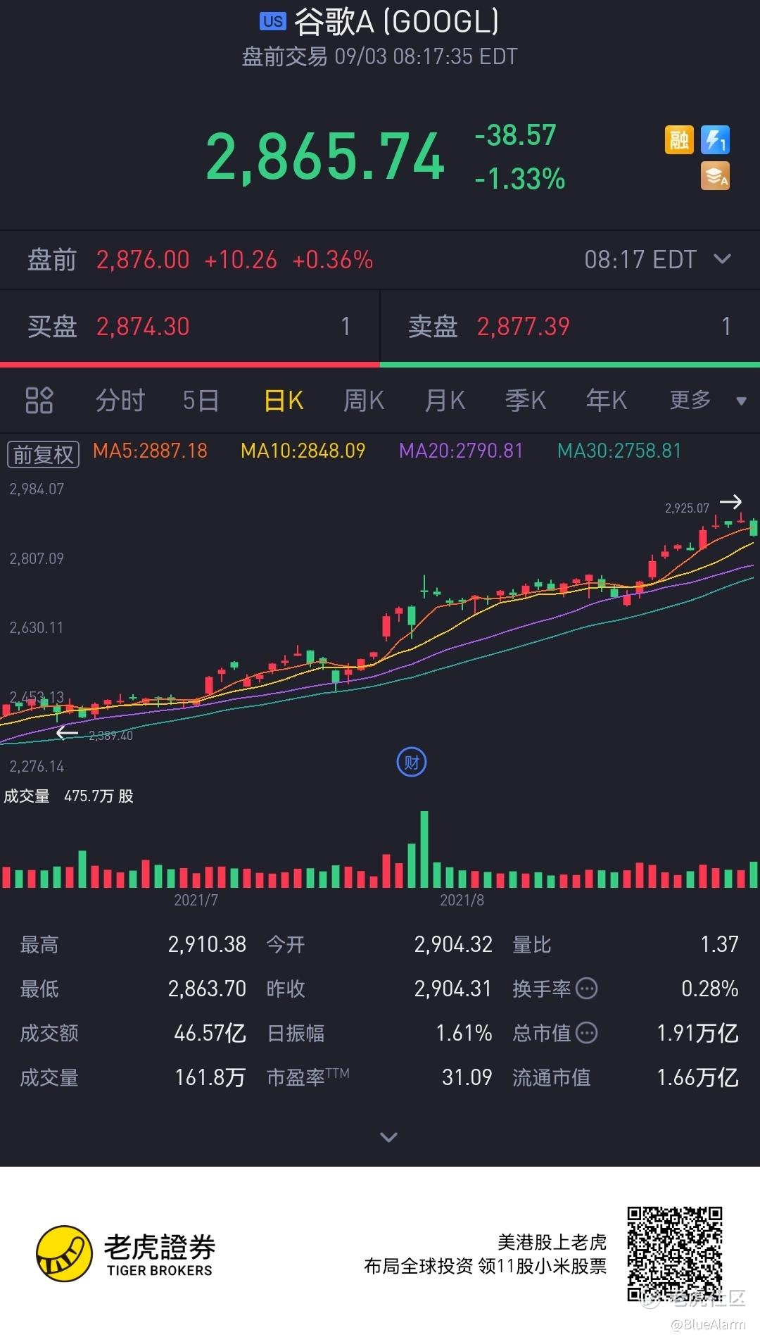The height and width of the screenshot is (1342, 760).
Task: Select the 月K monthly chart tab
Action: 445,400
